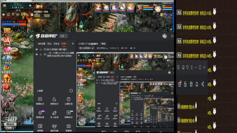This screenshot has height=133, width=237.
Task: Open the 卡牌收集 card collection icon in game
Action: (x=7, y=59)
